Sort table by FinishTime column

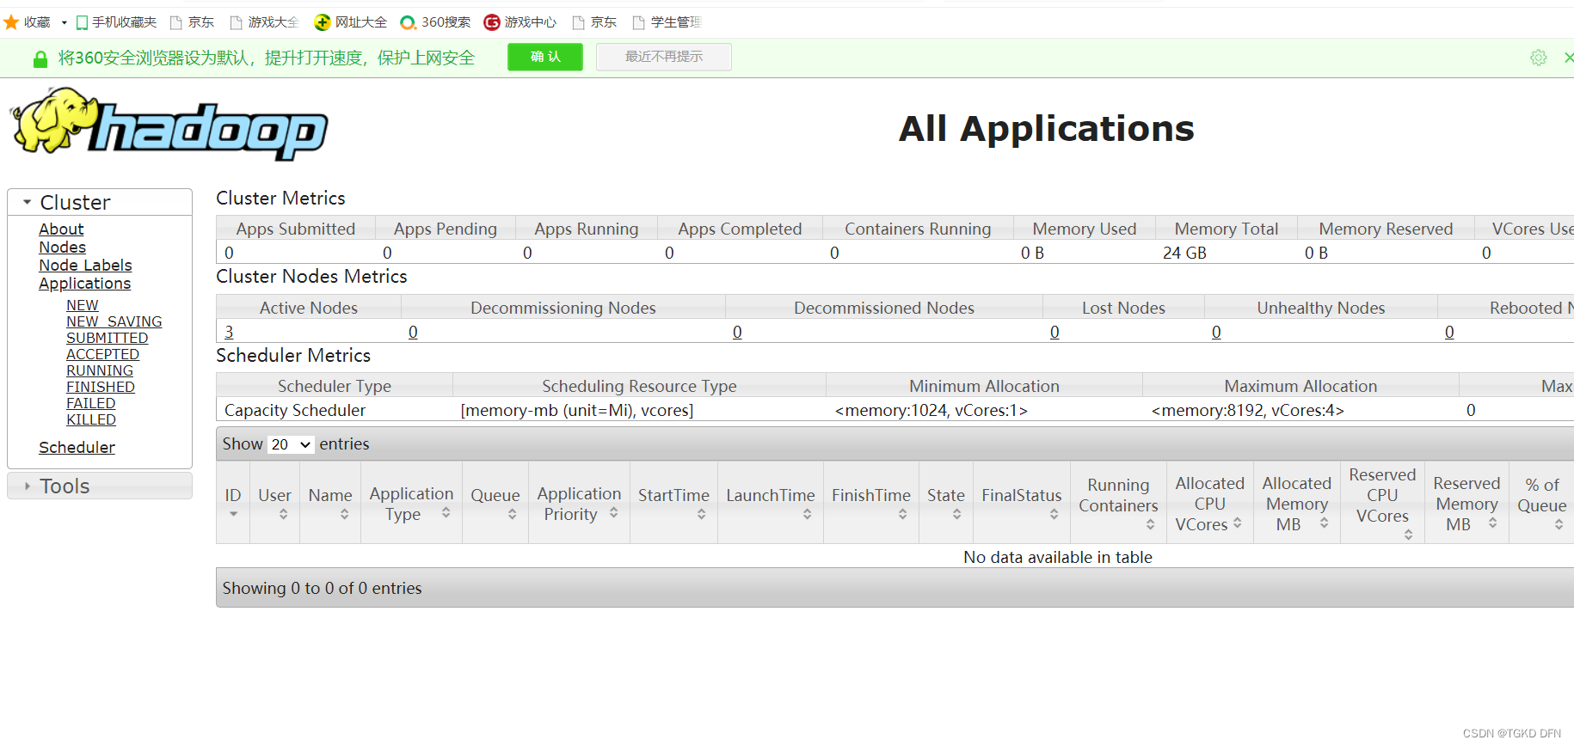pyautogui.click(x=903, y=514)
